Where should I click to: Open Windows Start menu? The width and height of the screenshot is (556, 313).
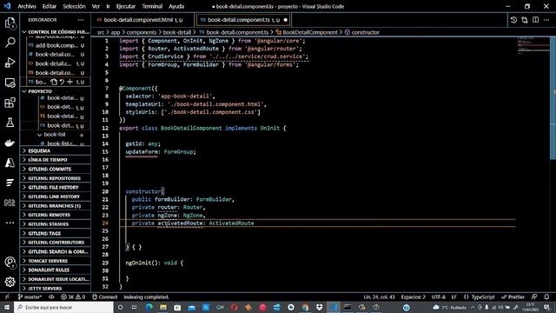pos(7,307)
